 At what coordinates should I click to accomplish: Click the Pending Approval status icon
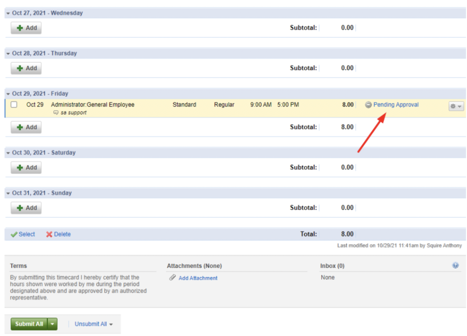(x=368, y=105)
